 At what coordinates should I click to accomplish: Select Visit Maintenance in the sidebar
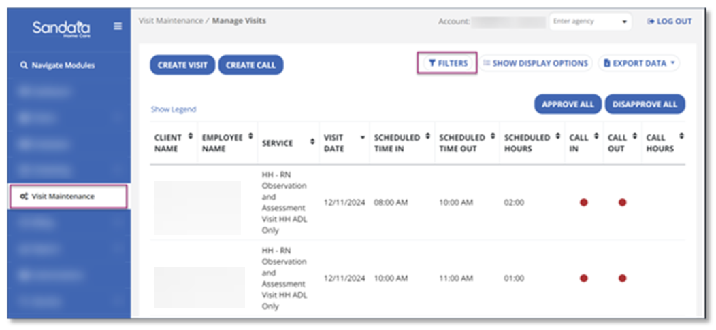[x=67, y=196]
